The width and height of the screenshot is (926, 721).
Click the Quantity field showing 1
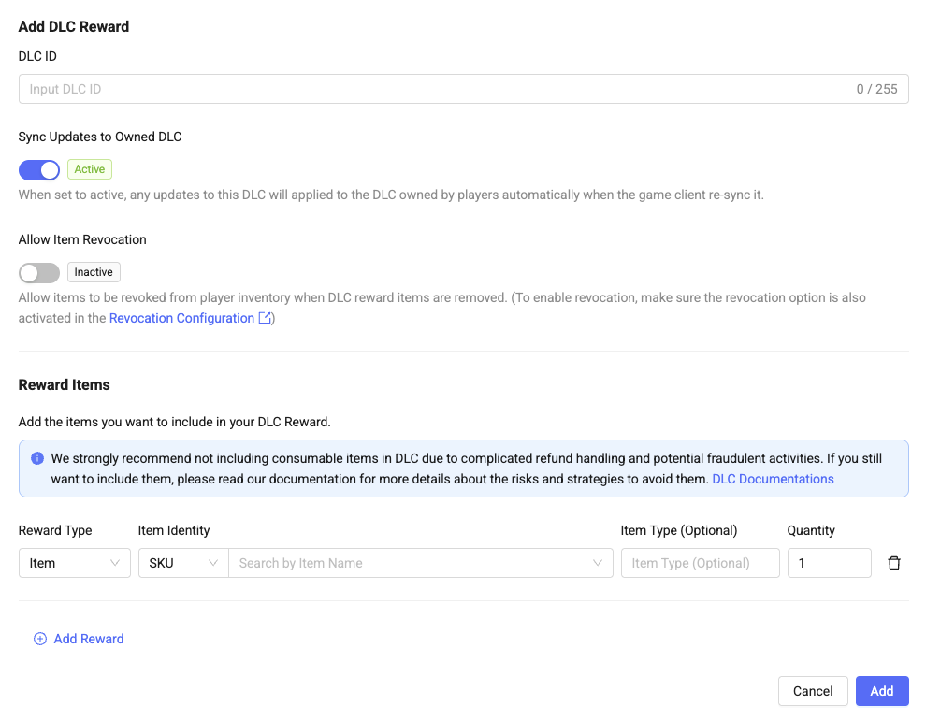click(x=829, y=563)
